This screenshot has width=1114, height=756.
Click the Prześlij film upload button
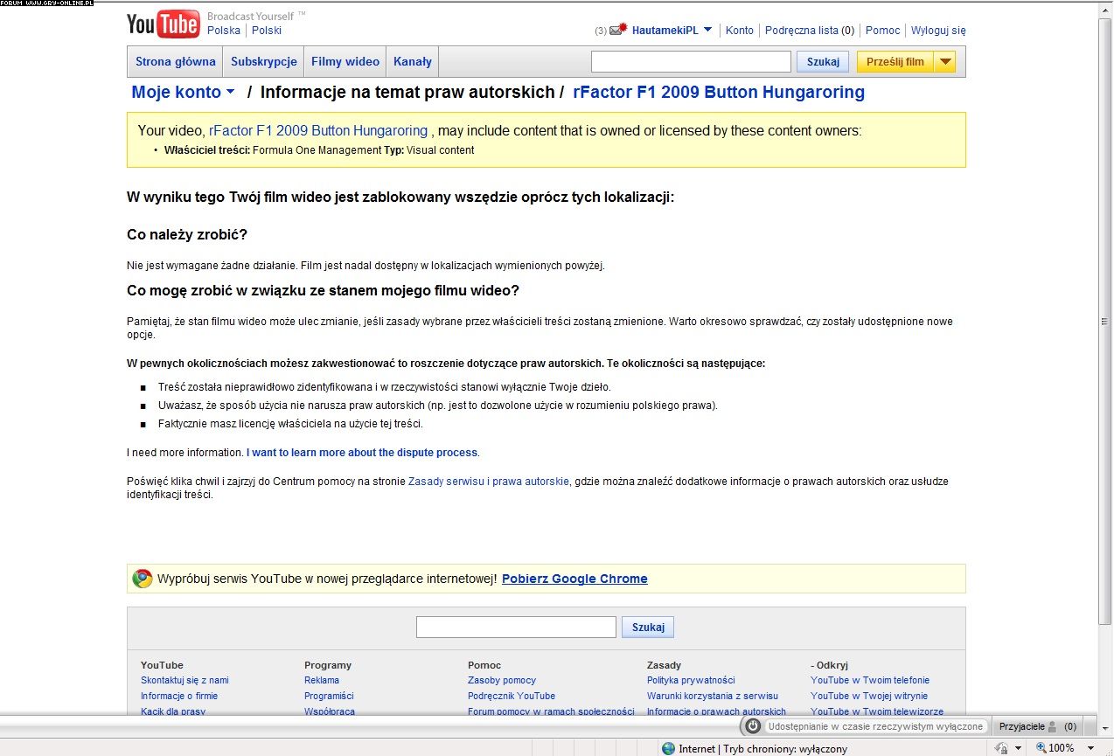pos(895,62)
